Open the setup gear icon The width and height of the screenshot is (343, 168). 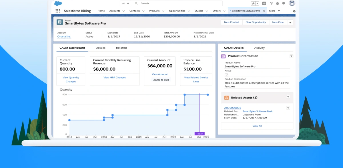[277, 3]
